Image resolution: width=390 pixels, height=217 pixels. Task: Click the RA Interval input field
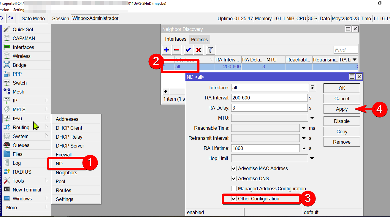coord(269,98)
